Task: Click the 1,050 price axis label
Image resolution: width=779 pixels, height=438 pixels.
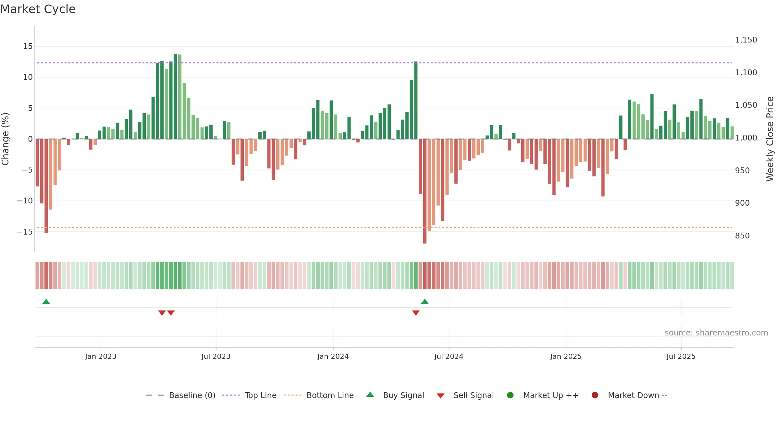Action: click(x=746, y=105)
